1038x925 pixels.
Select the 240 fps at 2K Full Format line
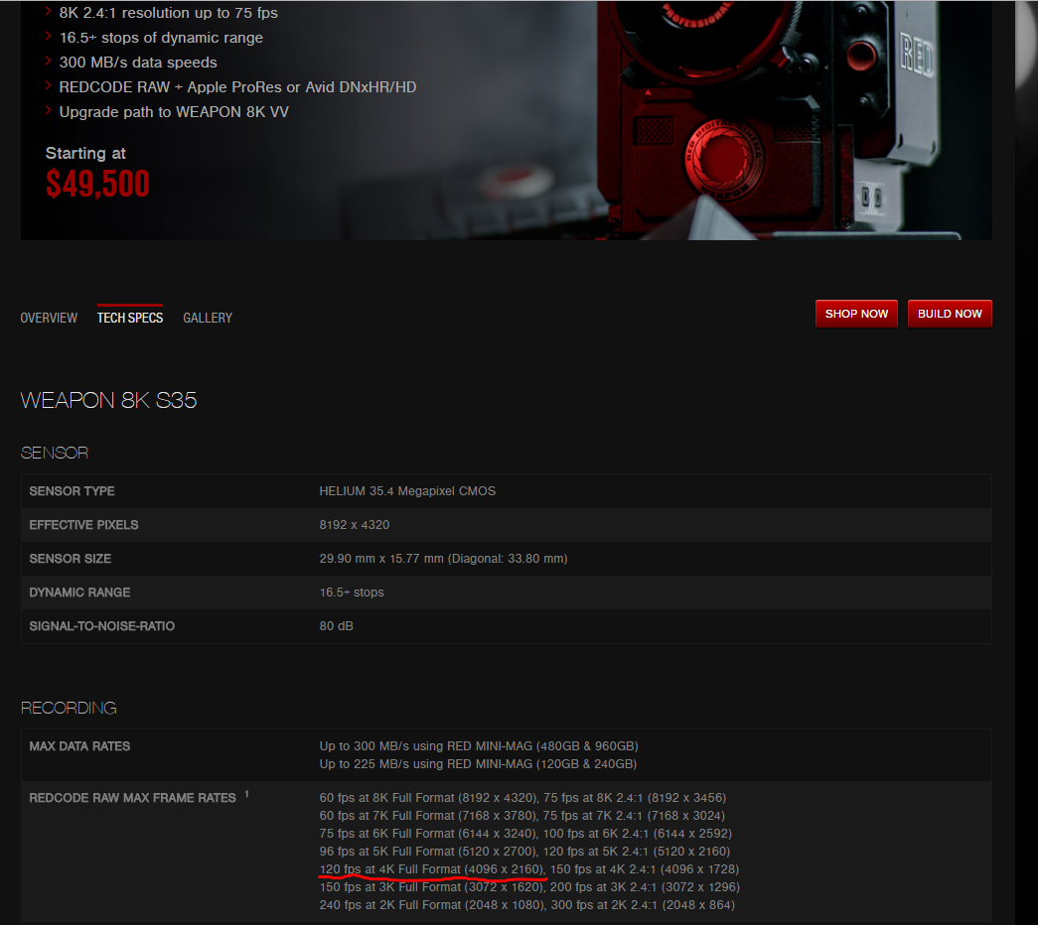526,905
